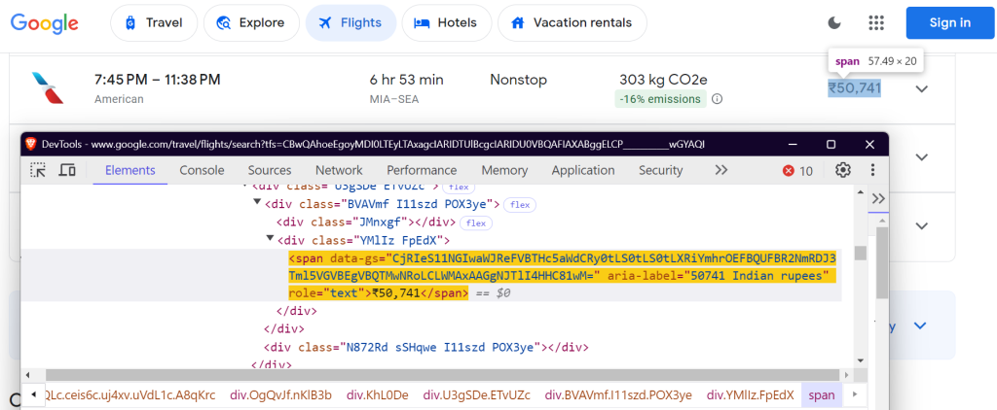Click the 6 hr 53 min duration
Image resolution: width=997 pixels, height=410 pixels.
pos(406,80)
